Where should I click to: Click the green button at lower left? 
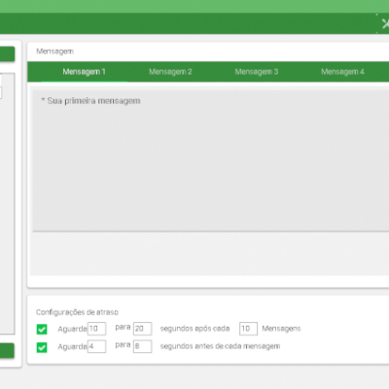click(x=7, y=351)
